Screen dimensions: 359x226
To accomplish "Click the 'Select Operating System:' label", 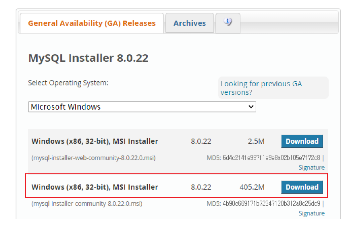I will point(68,83).
